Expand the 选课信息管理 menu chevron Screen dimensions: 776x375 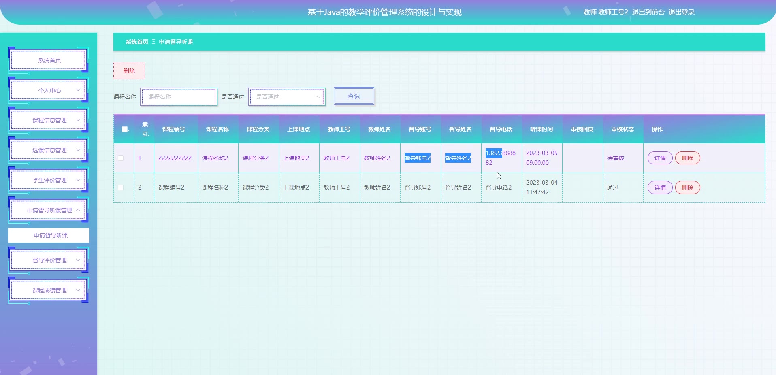pyautogui.click(x=78, y=150)
